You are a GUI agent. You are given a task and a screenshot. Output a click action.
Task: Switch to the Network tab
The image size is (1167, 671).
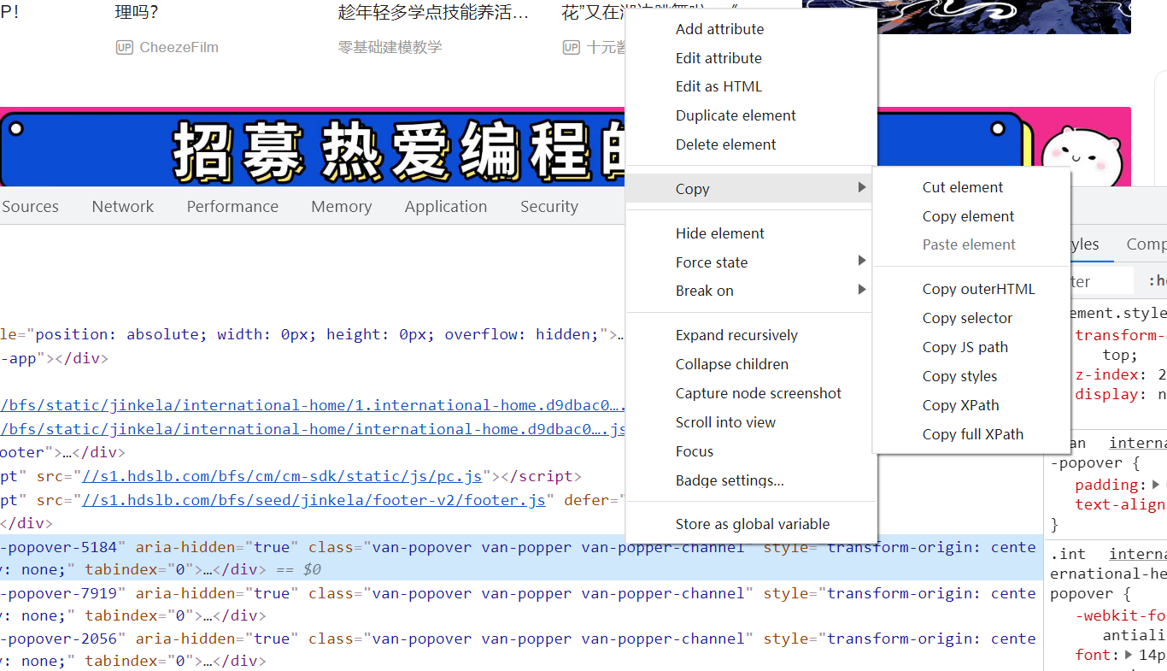coord(123,206)
